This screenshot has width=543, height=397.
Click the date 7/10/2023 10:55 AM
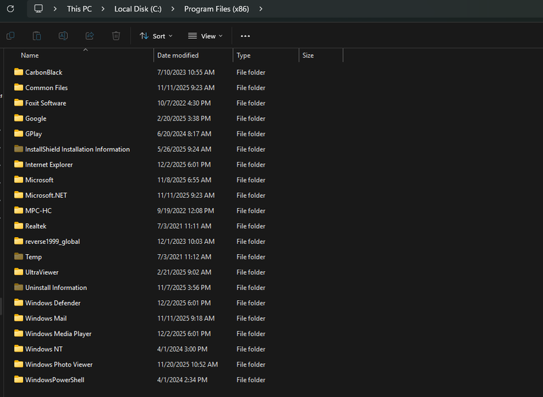pos(186,72)
